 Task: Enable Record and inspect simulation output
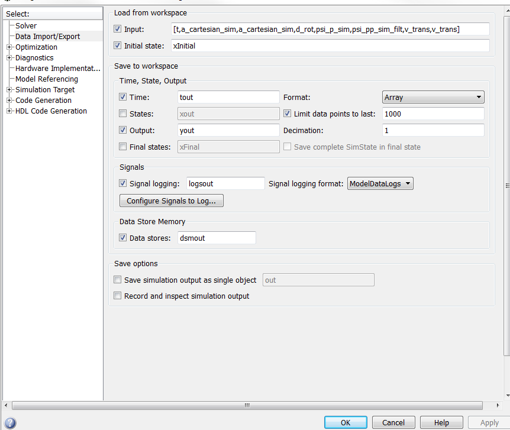(x=118, y=296)
